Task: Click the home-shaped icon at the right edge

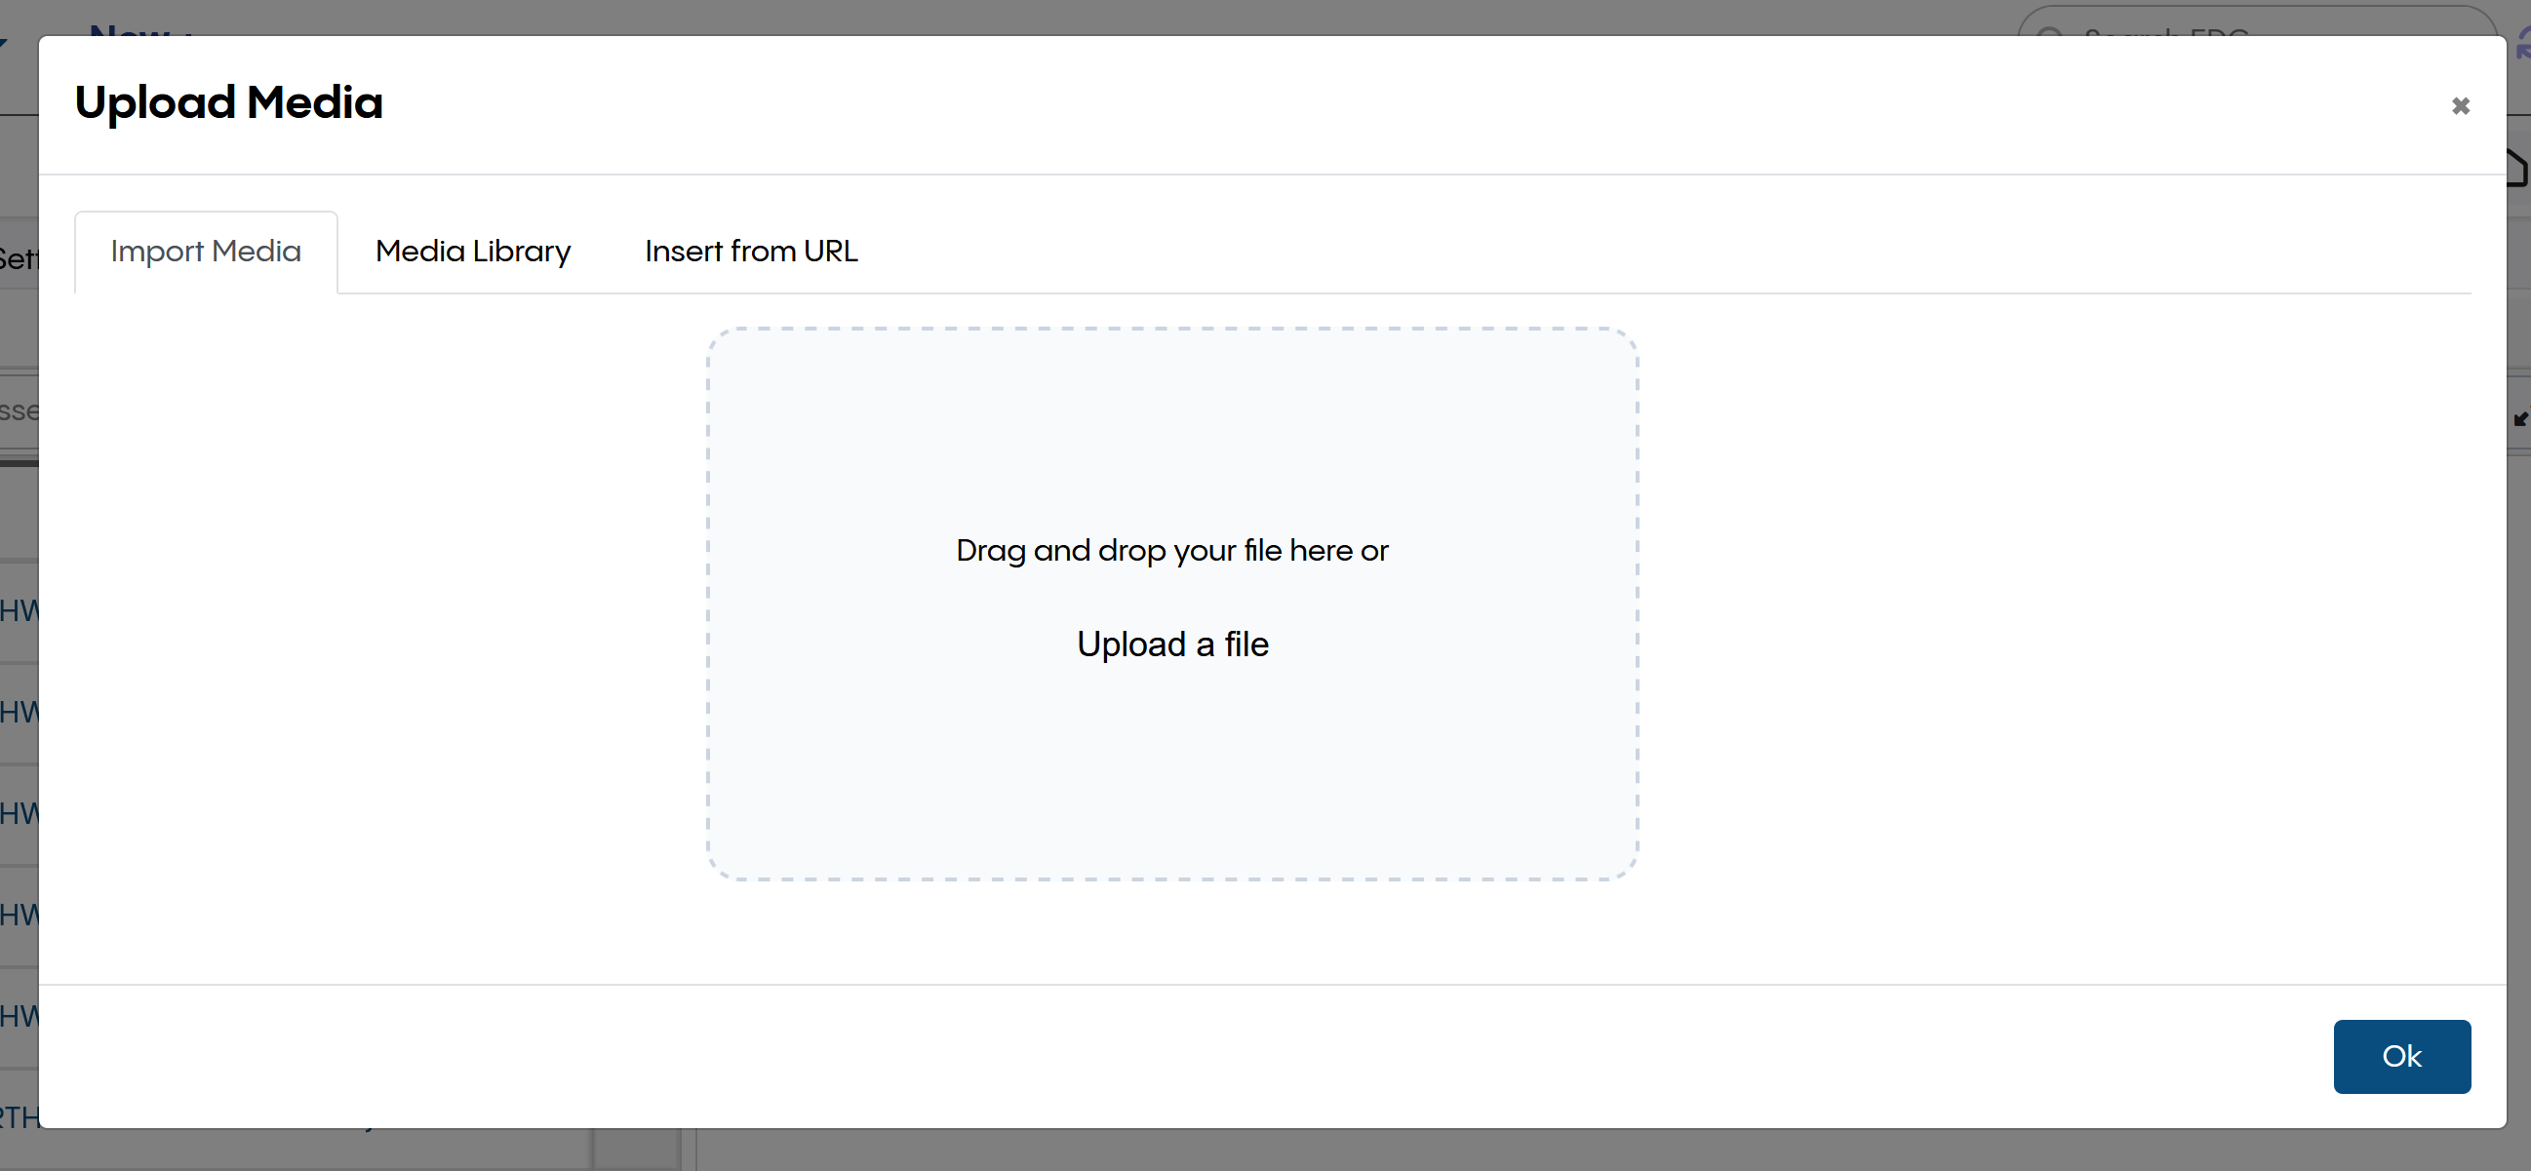Action: (x=2518, y=169)
